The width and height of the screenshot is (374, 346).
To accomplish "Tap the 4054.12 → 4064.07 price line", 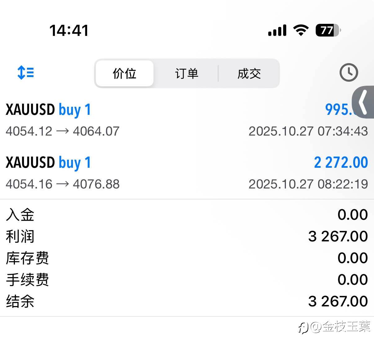I will (x=63, y=131).
